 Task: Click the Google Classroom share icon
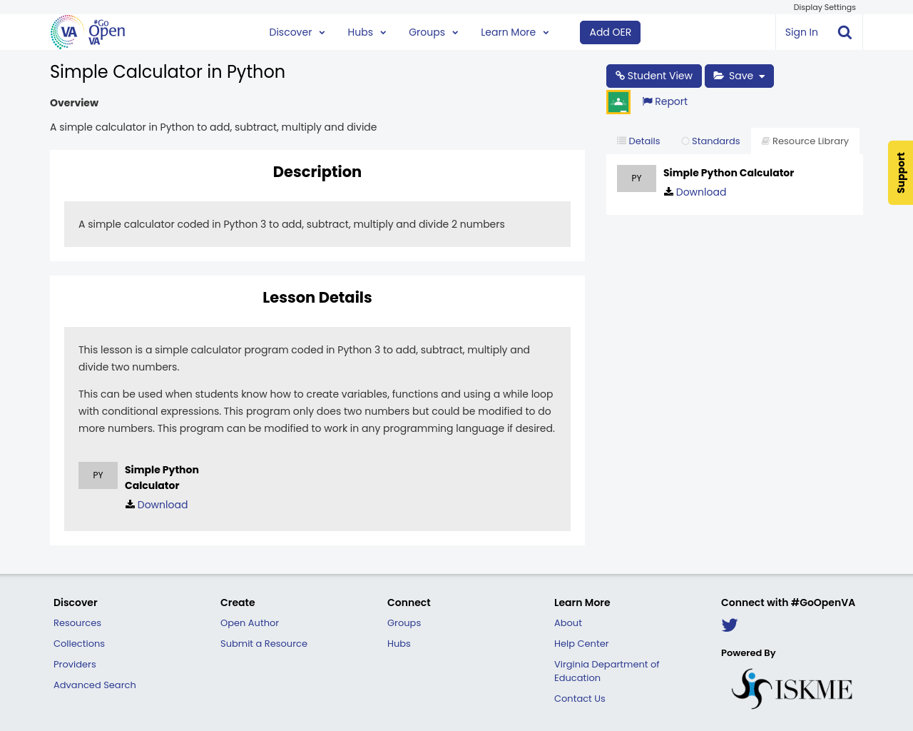pyautogui.click(x=618, y=102)
